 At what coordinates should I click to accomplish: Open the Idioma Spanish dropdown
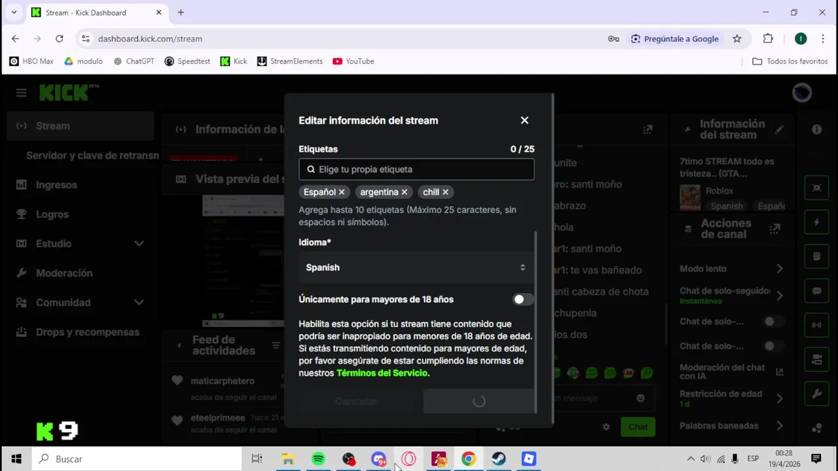tap(416, 268)
